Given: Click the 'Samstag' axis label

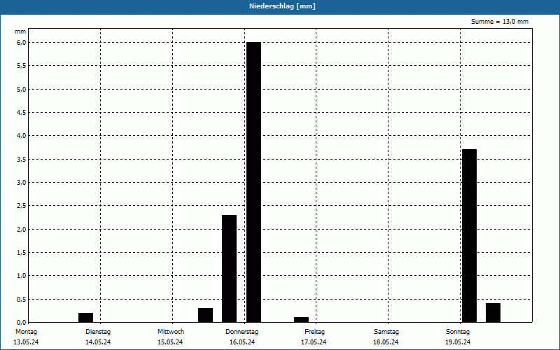Looking at the screenshot, I should [386, 332].
